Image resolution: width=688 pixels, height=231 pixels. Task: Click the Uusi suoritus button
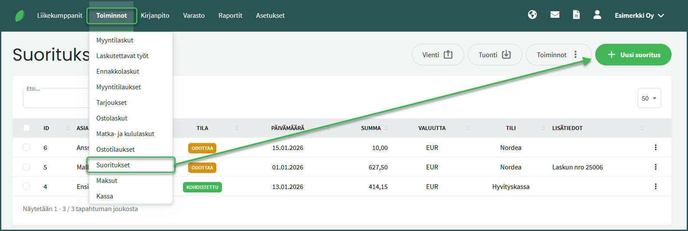coord(633,55)
